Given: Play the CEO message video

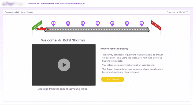Looking at the screenshot, I should pos(64,65).
